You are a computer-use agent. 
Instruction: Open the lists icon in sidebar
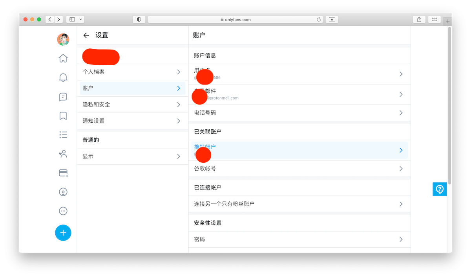[63, 135]
